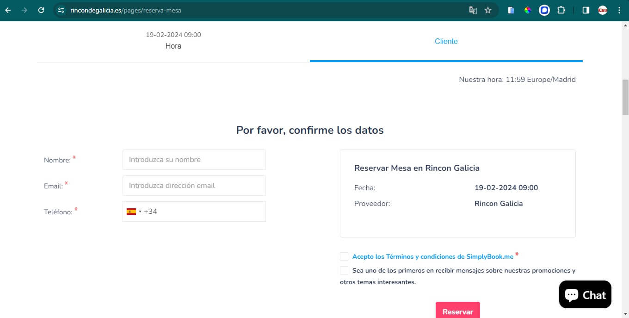The width and height of the screenshot is (629, 318).
Task: Open the Extensions puzzle piece menu
Action: (x=561, y=10)
